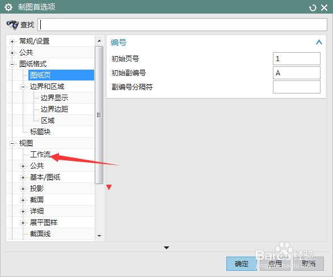
Task: Select the 截面线 tree item
Action: click(40, 234)
